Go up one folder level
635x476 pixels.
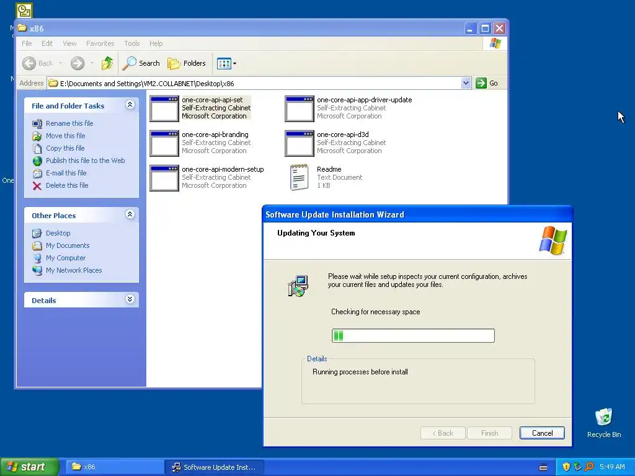[107, 63]
